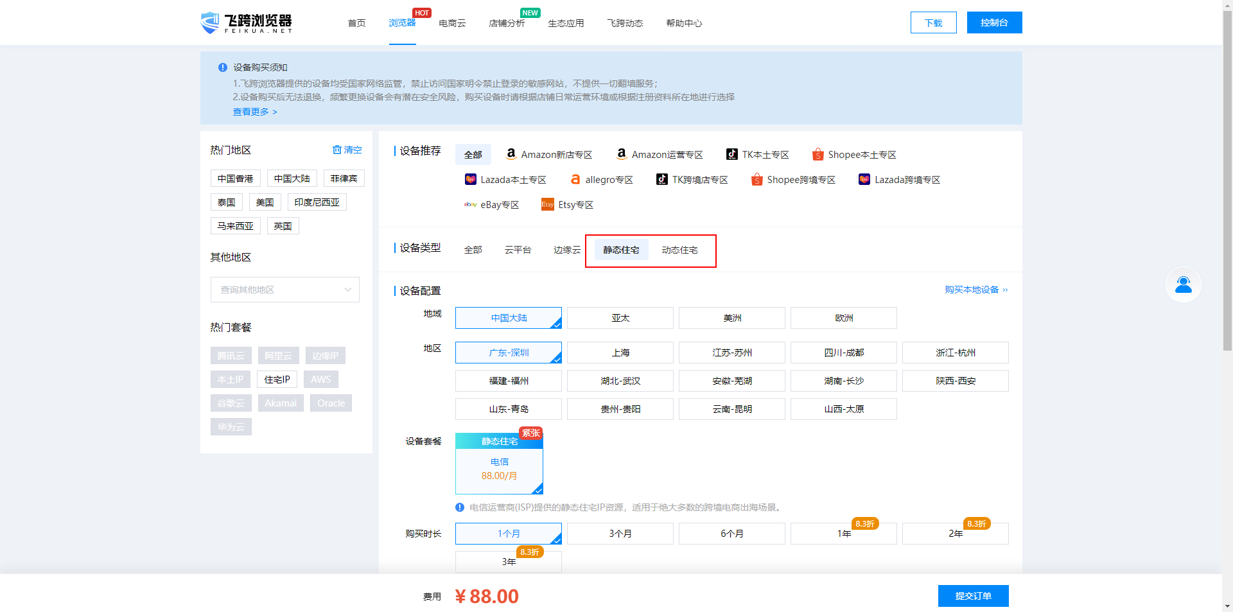Choose 中国大陆 region option
Viewport: 1233px width, 612px height.
tap(509, 318)
